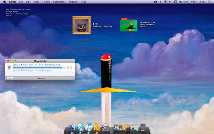
Task: Open the History menu
Action: click(x=46, y=2)
